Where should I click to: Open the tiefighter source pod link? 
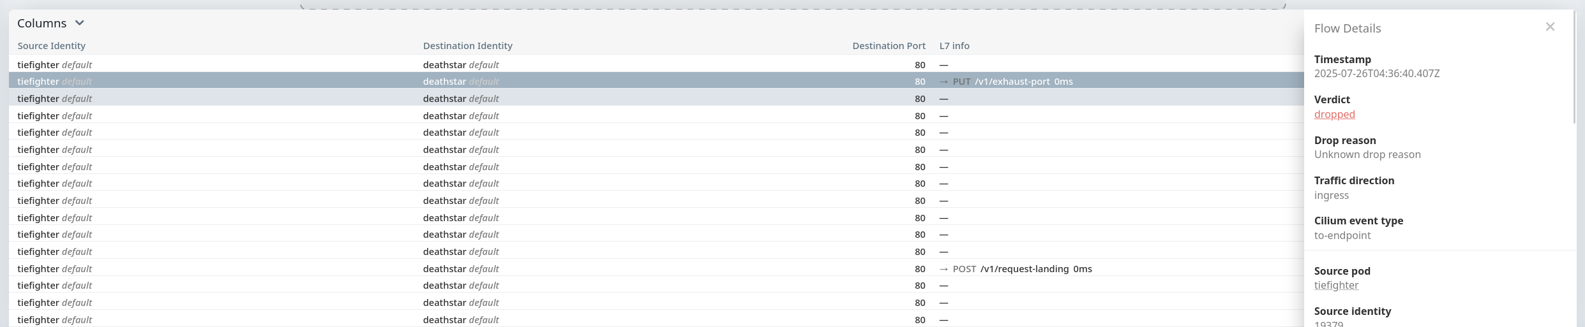click(x=1336, y=285)
